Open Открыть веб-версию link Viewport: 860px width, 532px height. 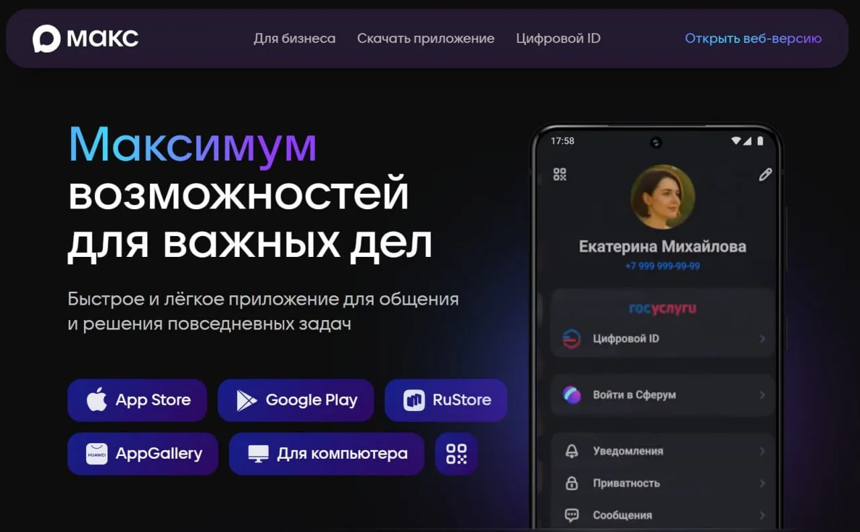coord(752,38)
